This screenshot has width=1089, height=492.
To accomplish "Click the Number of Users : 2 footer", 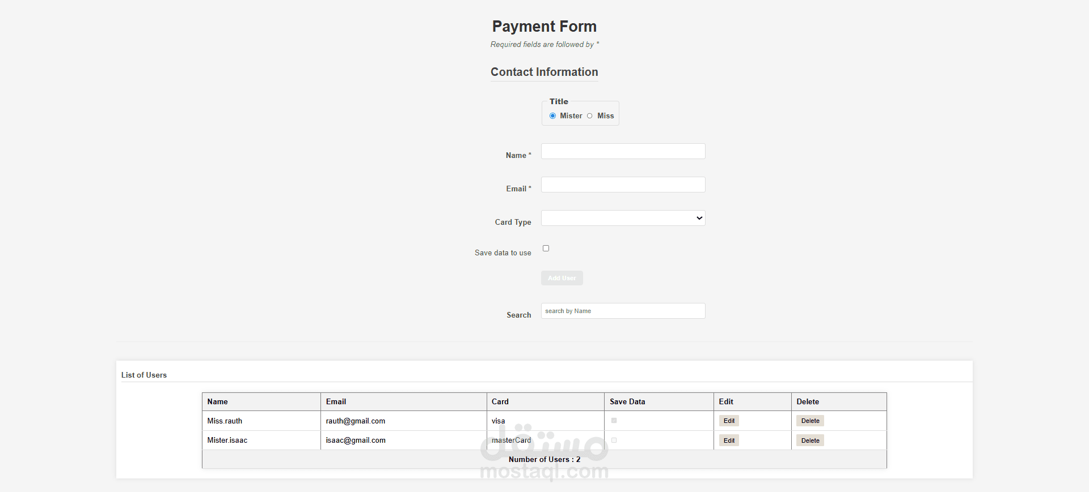I will coord(544,459).
